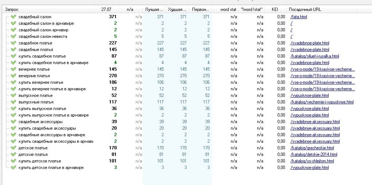Image resolution: width=372 pixels, height=185 pixels.
Task: Click KEI value 0,00 for детские платья
Action: (x=281, y=154)
